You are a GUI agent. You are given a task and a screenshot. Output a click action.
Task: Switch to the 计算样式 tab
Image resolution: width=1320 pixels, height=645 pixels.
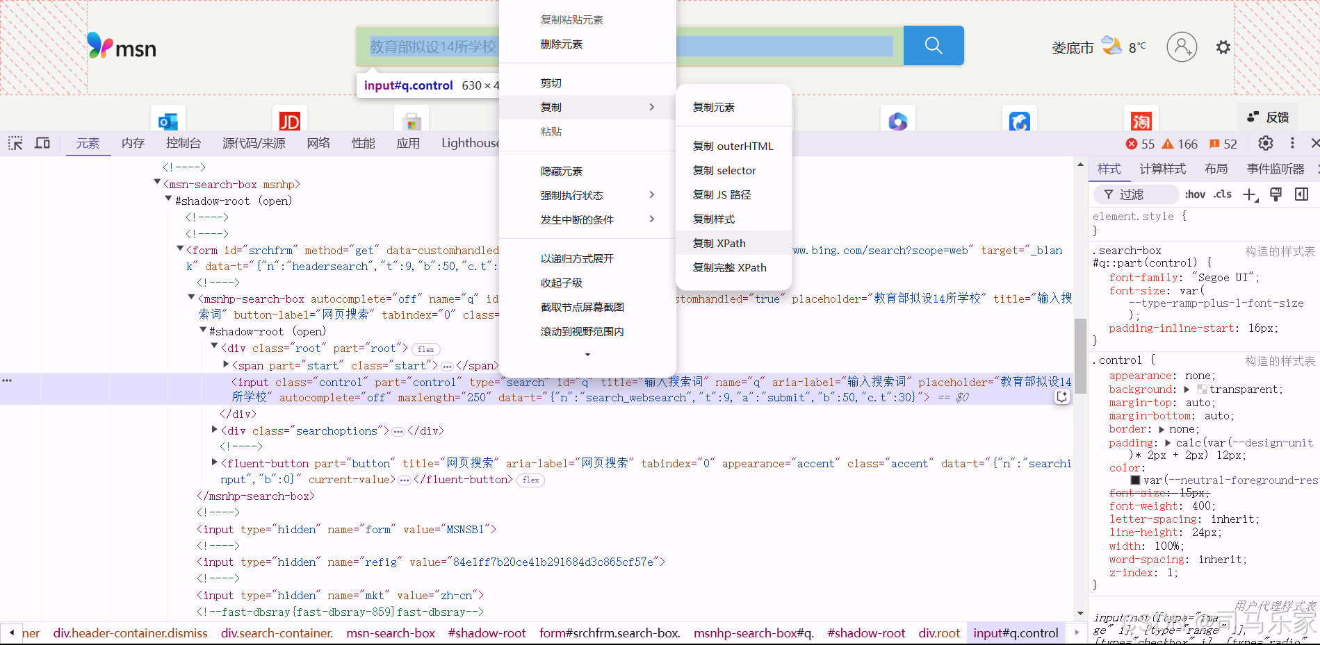click(x=1162, y=169)
